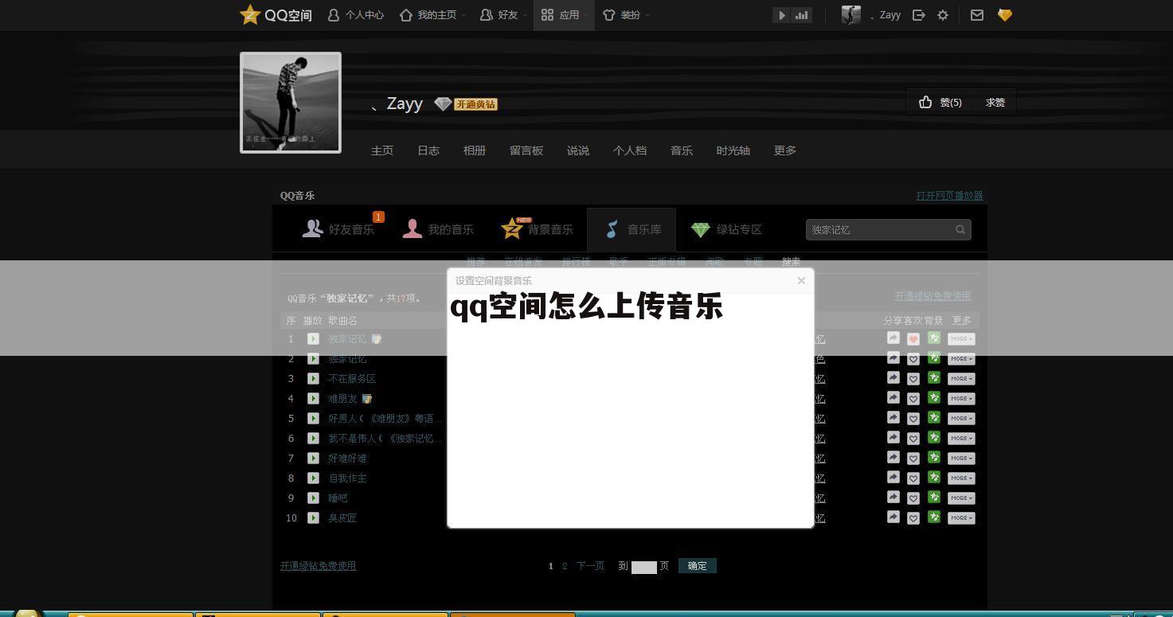Screen dimensions: 1173x617
Task: Open song title 自我作主
Action: coord(348,478)
